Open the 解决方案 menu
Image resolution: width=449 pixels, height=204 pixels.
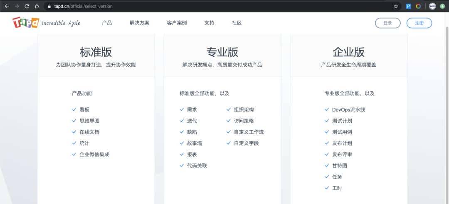(139, 23)
